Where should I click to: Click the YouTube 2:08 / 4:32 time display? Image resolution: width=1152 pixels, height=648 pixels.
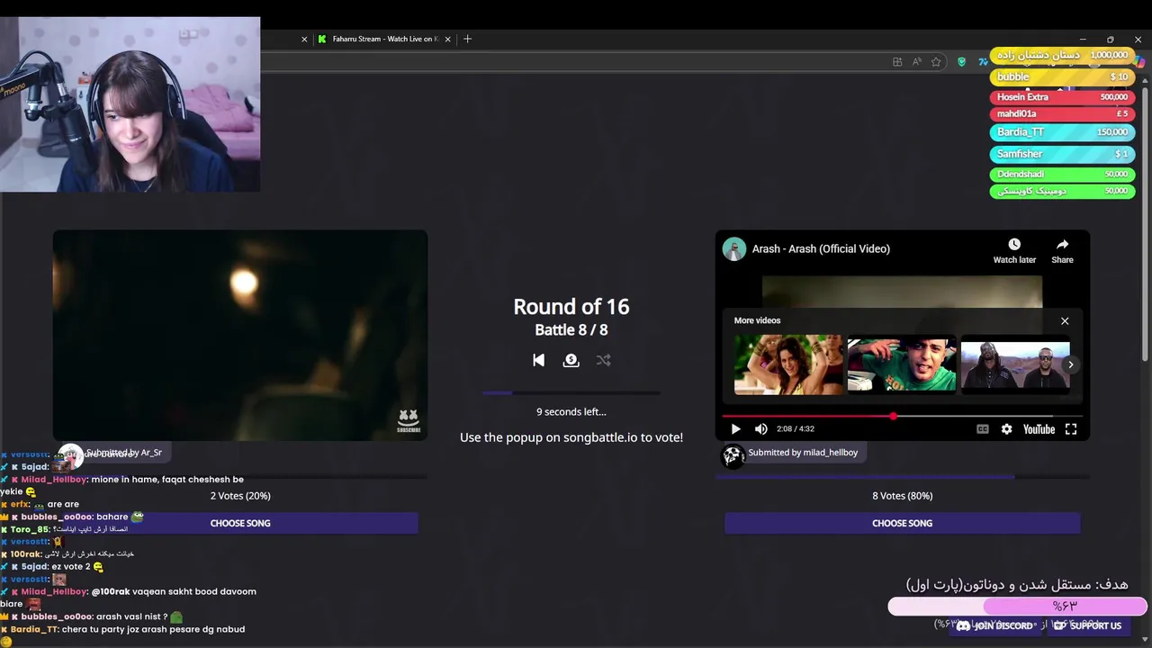(795, 429)
